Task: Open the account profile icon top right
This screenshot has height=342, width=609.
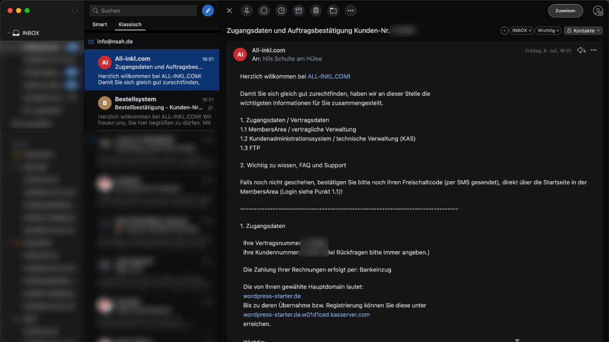Action: (598, 11)
